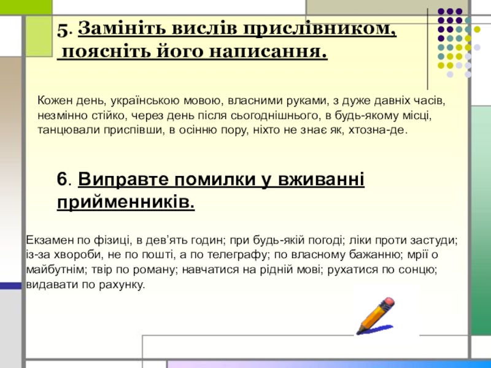491x368 pixels.
Task: Click the underlined word 'прийменників.'
Action: [x=126, y=202]
